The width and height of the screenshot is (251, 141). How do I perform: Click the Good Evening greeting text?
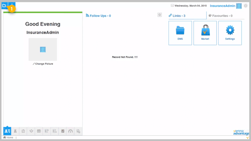(x=43, y=24)
